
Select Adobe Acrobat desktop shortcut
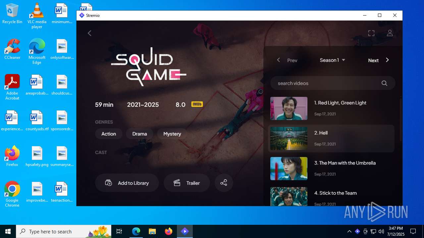coord(12,87)
